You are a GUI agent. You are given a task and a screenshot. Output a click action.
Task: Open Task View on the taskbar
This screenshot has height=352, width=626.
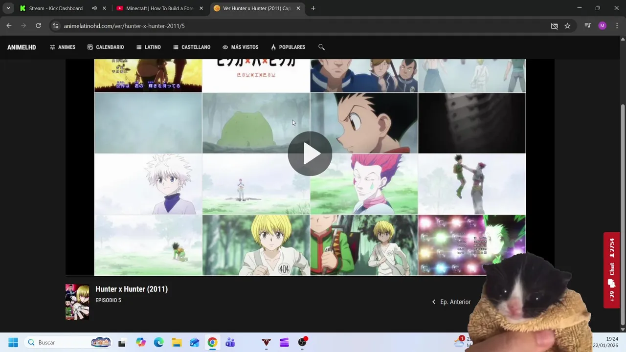click(122, 342)
